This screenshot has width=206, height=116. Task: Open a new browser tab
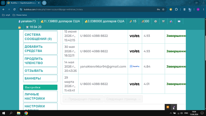(44, 3)
